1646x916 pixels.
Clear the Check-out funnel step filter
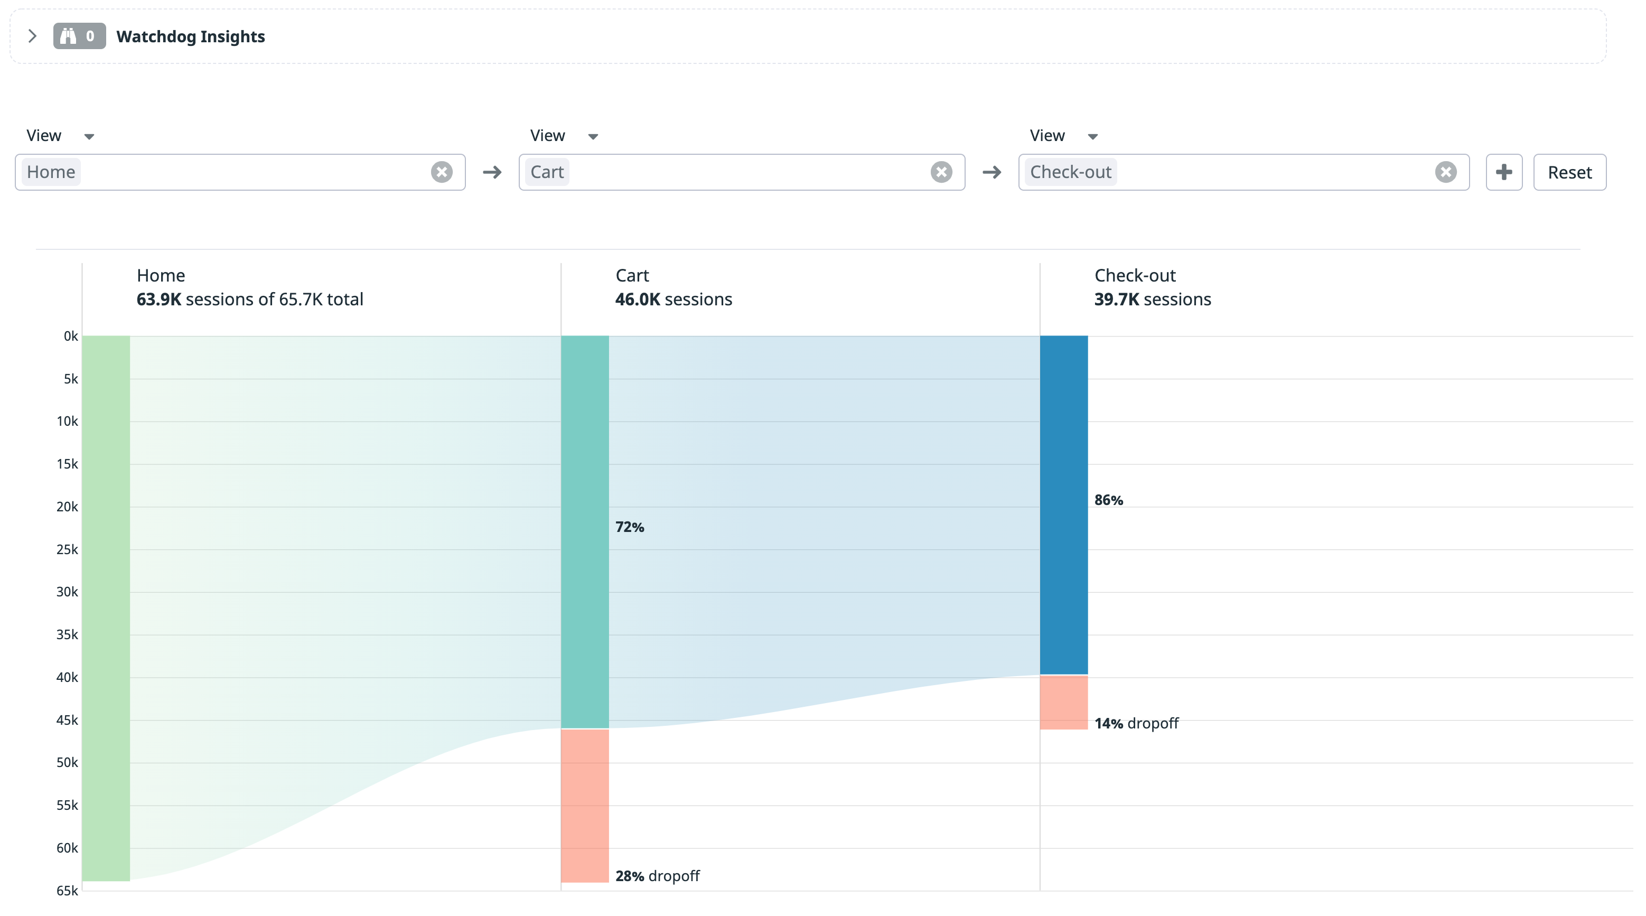tap(1446, 172)
